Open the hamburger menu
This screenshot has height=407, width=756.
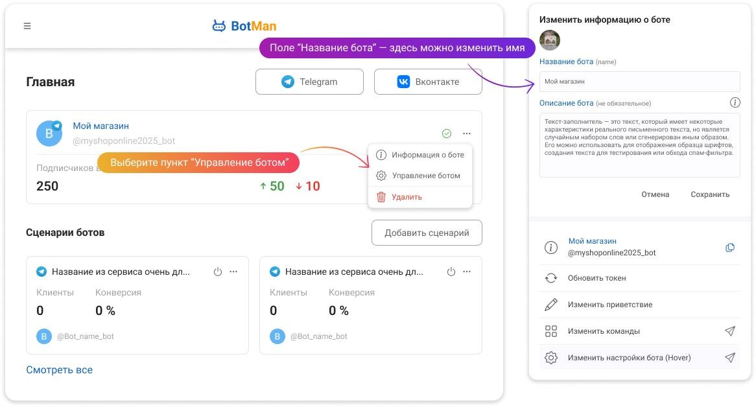coord(27,26)
